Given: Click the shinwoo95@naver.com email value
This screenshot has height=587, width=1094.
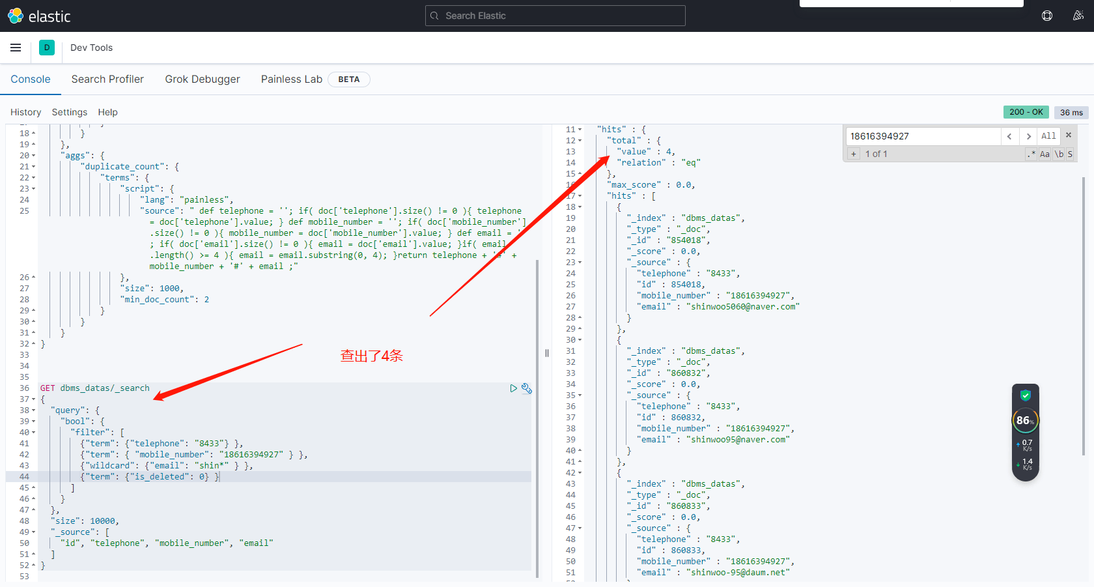Looking at the screenshot, I should pyautogui.click(x=738, y=440).
